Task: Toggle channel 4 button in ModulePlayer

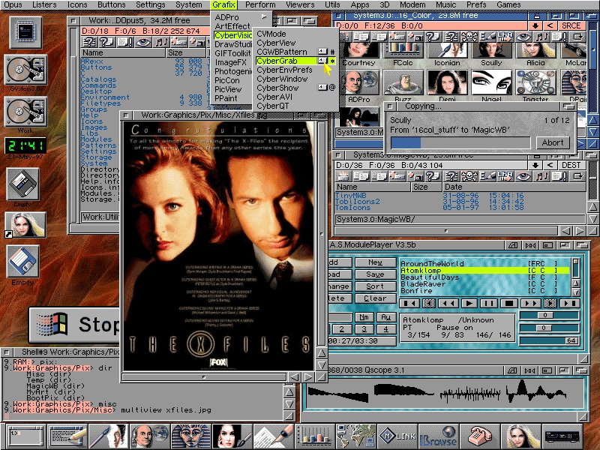Action: (385, 329)
